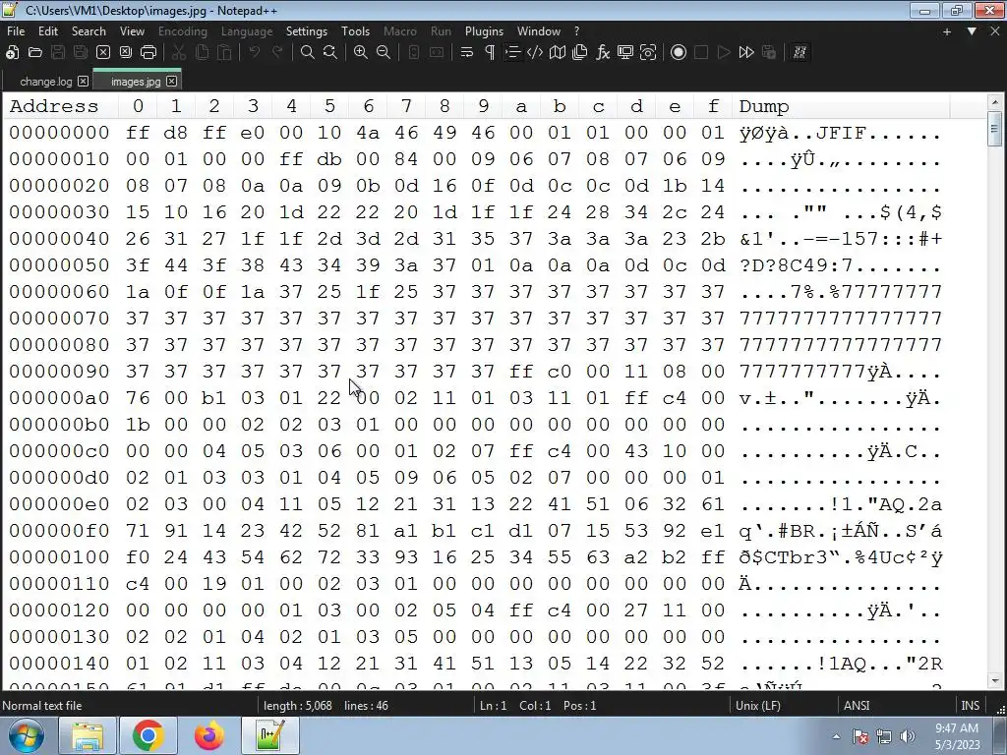Click INS mode in status bar
Screen dimensions: 1007x755
coord(970,706)
